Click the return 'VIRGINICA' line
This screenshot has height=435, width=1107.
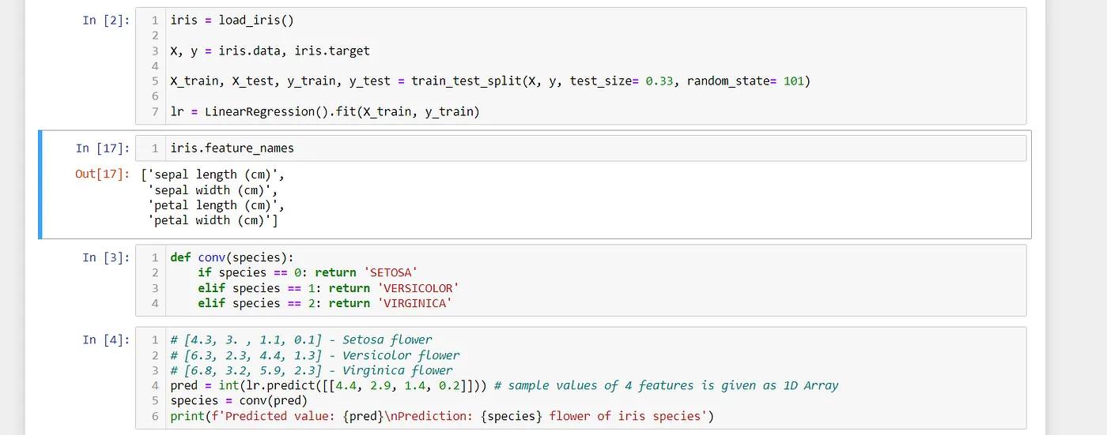tap(325, 303)
